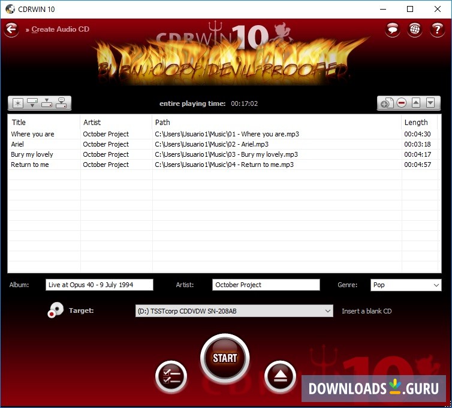
Task: Focus the Artist input field below the list
Action: point(266,285)
